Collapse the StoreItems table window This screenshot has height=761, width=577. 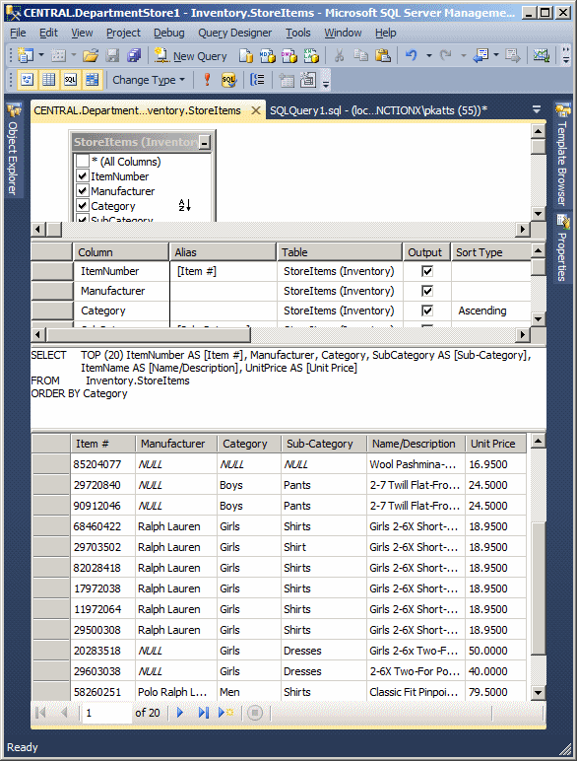(x=205, y=143)
